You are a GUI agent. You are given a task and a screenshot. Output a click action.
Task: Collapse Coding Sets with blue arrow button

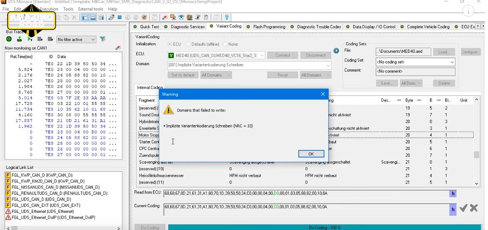pyautogui.click(x=336, y=51)
